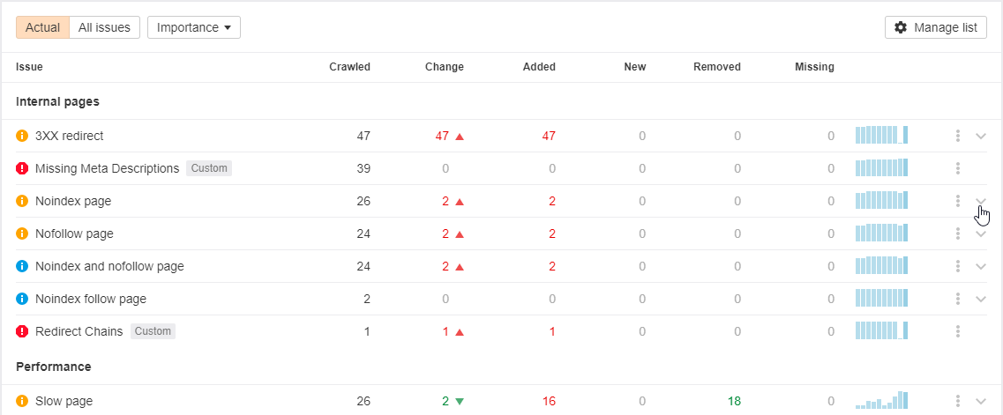Click the Custom tag on Missing Meta Descriptions
Viewport: 1003px width, 415px height.
point(209,168)
